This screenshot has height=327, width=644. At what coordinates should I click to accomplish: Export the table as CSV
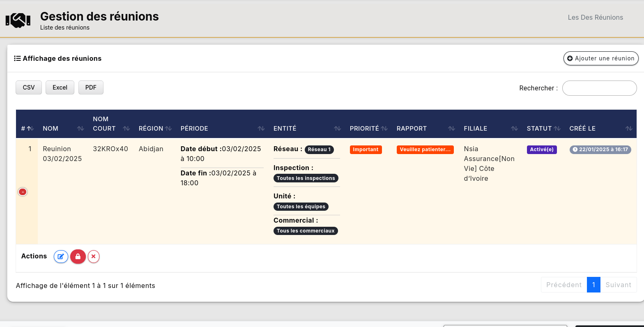[x=29, y=88]
